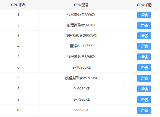The image size is (160, 117).
Task: View 详情 of i9-7980XE
Action: tap(144, 99)
